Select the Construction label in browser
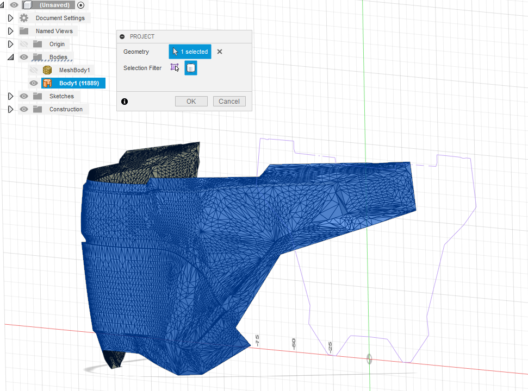Viewport: 528px width, 391px height. 66,109
